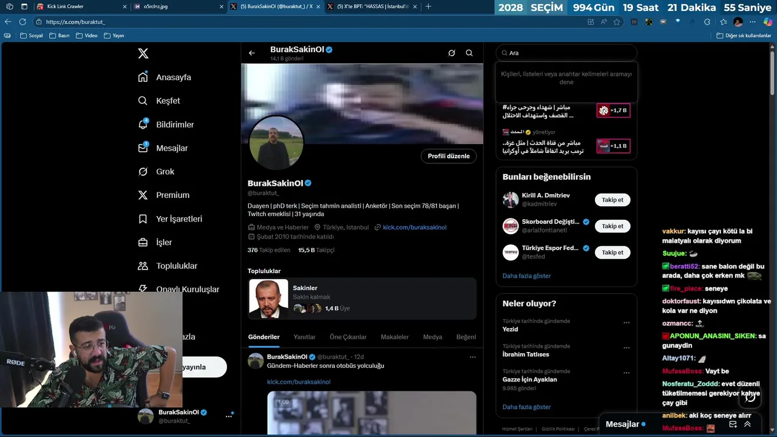
Task: Open a new browser tab with the plus button
Action: tap(428, 7)
